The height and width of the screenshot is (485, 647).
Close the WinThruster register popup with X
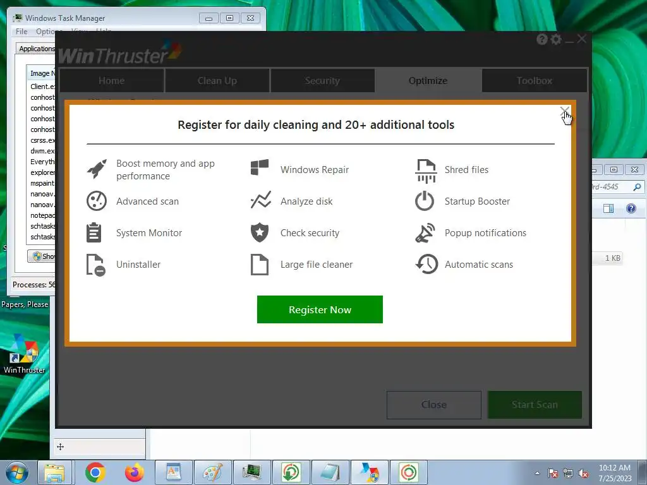(564, 111)
